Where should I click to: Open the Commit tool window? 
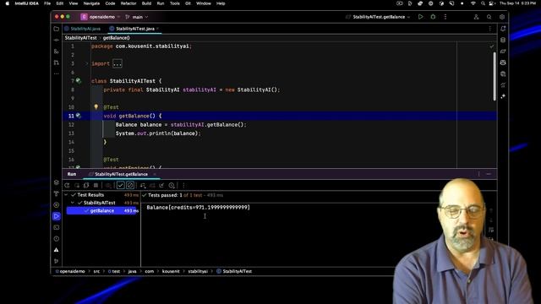57,41
